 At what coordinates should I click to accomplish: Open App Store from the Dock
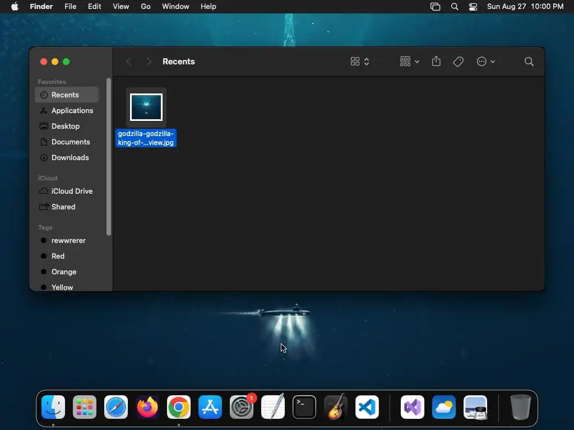pyautogui.click(x=210, y=407)
